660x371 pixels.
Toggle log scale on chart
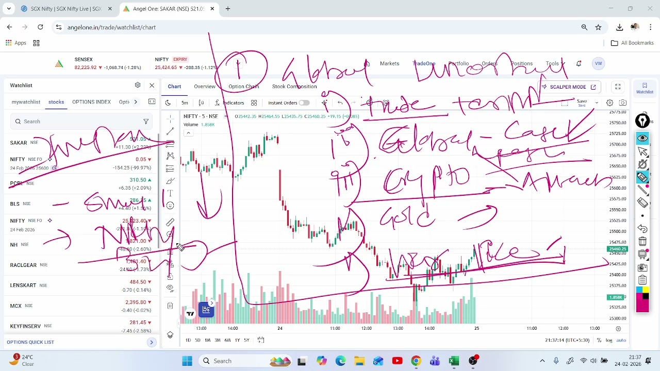[609, 340]
